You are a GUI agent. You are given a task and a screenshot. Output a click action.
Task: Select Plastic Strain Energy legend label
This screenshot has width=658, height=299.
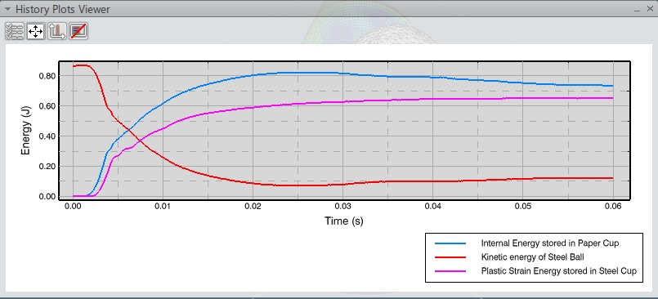click(x=558, y=271)
